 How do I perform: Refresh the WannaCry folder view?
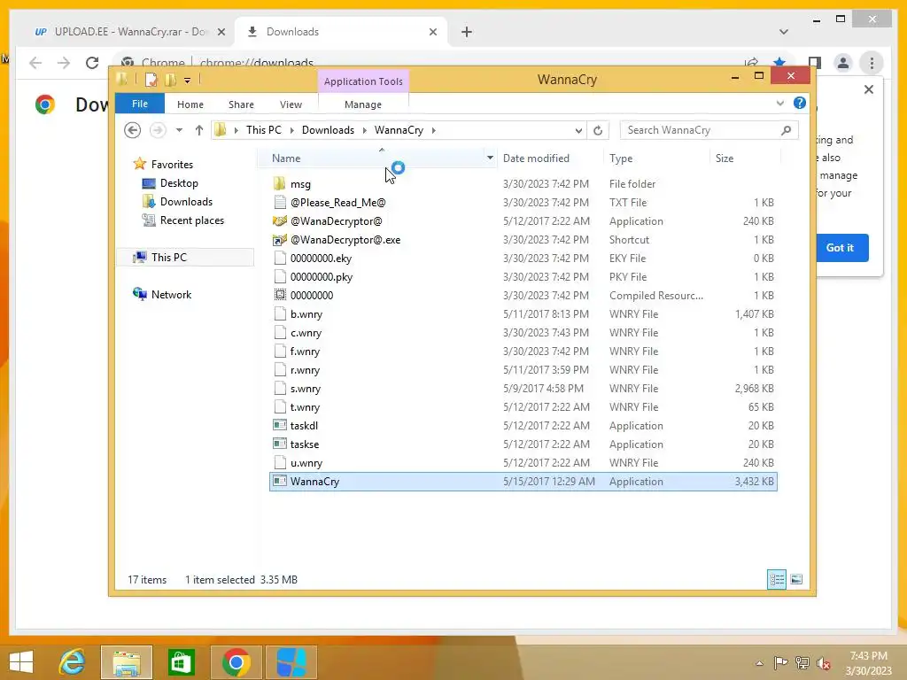pyautogui.click(x=598, y=130)
